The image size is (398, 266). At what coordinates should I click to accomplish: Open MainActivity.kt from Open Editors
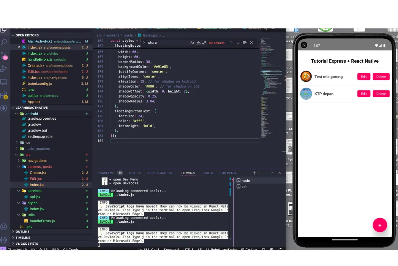pos(52,41)
